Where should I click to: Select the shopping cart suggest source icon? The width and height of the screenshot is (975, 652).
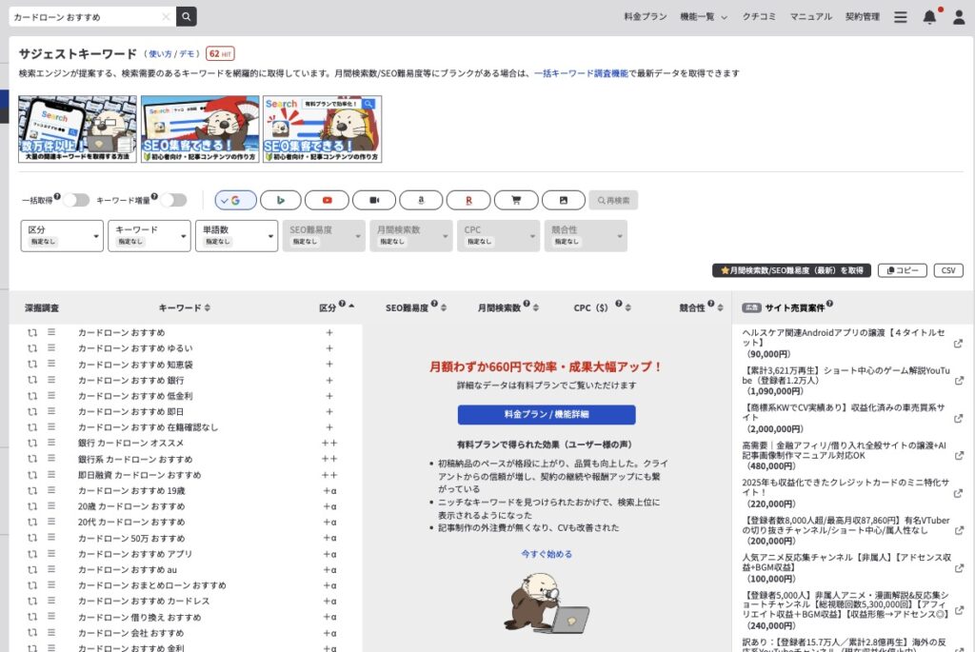pos(514,199)
